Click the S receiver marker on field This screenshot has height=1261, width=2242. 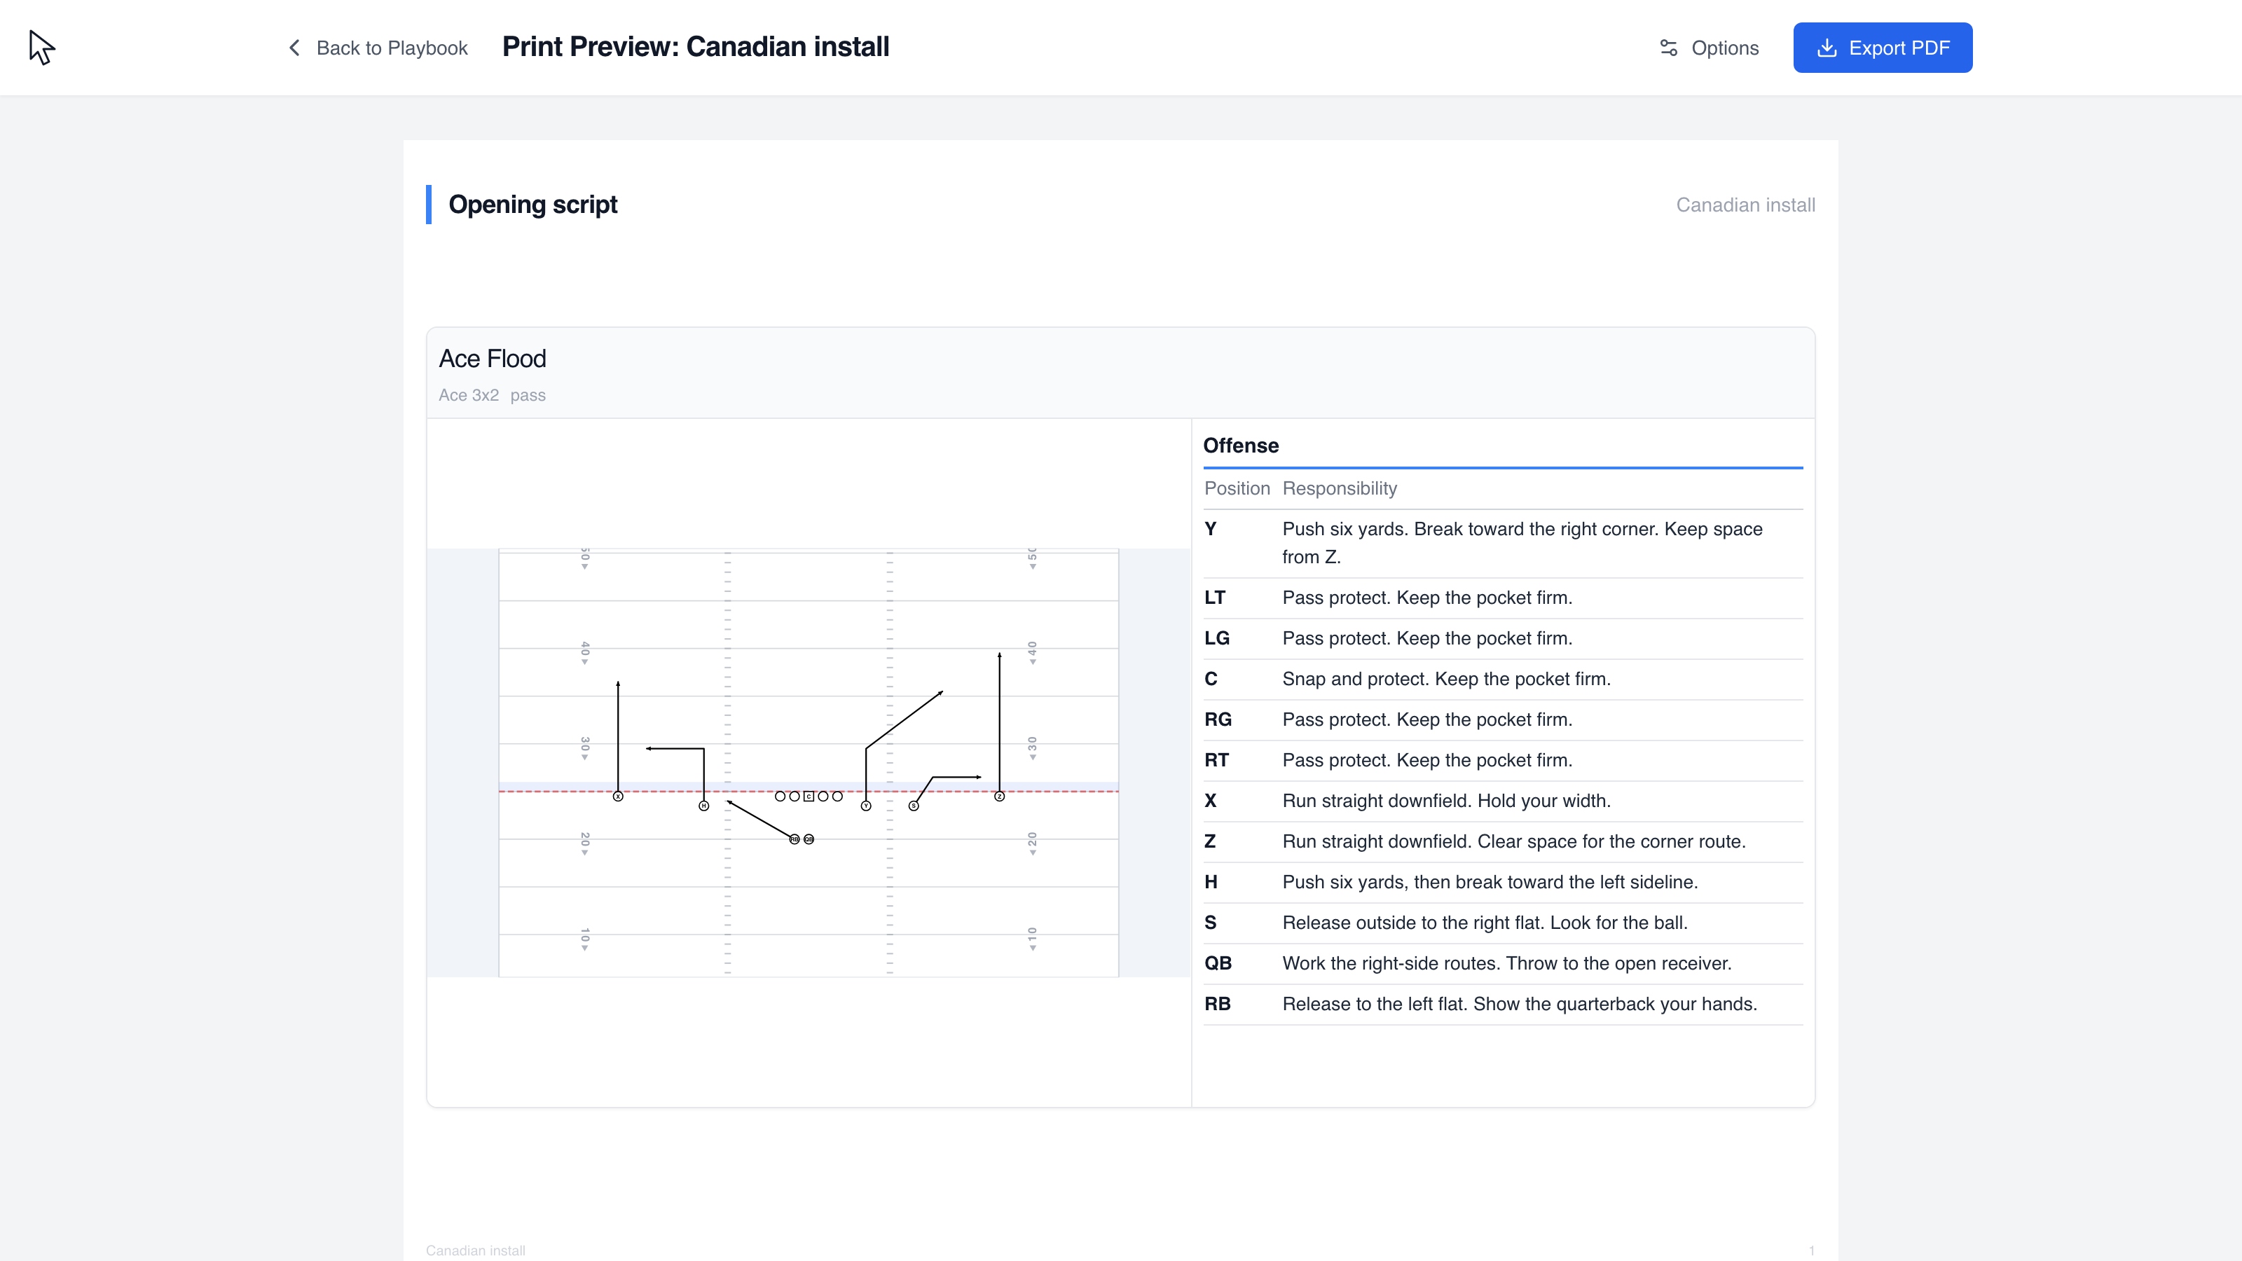click(x=913, y=806)
